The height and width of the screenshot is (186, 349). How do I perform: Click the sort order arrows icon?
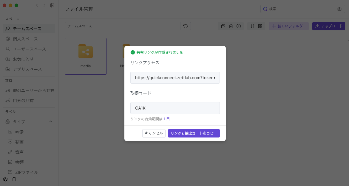point(252,26)
